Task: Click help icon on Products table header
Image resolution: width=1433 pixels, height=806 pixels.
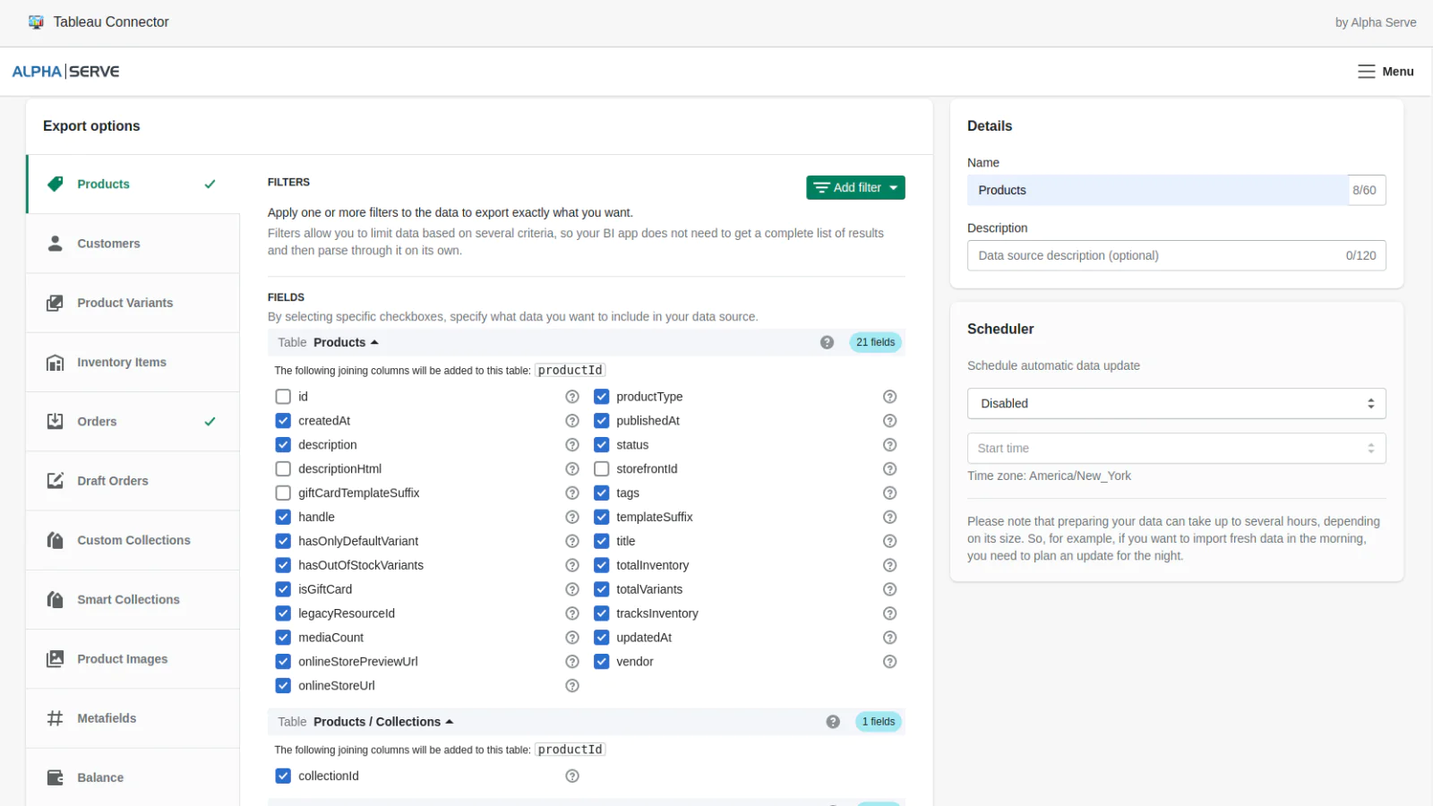Action: (x=827, y=342)
